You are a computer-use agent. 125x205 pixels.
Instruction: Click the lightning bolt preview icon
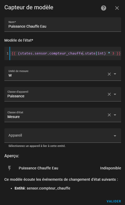click(10, 168)
